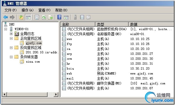The image size is (175, 105).
Task: Click the last toolbar icon with copy pages
Action: pos(88,17)
